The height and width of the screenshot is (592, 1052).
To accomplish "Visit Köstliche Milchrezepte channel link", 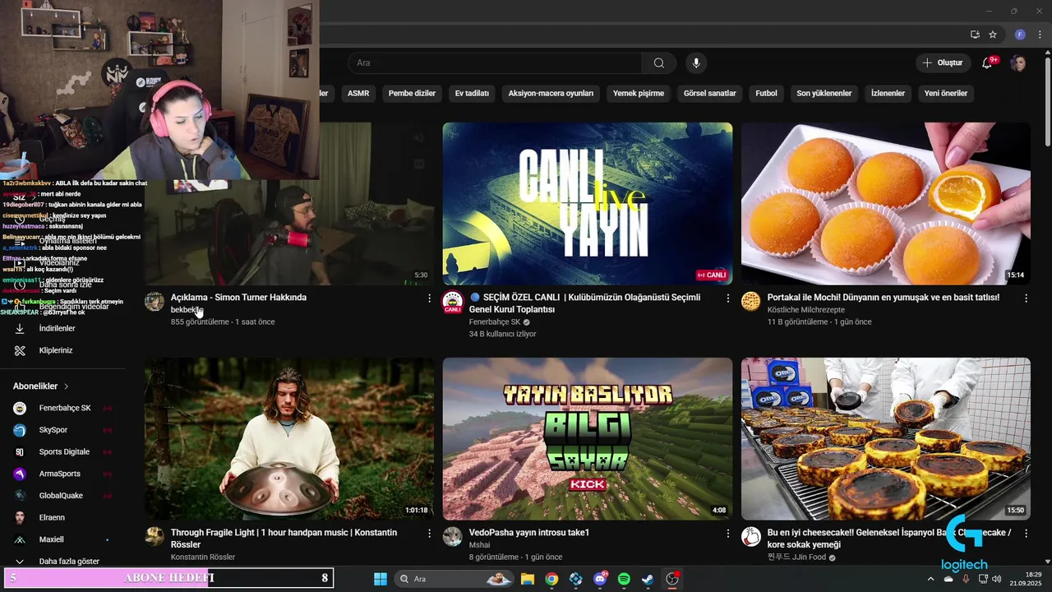I will [806, 310].
